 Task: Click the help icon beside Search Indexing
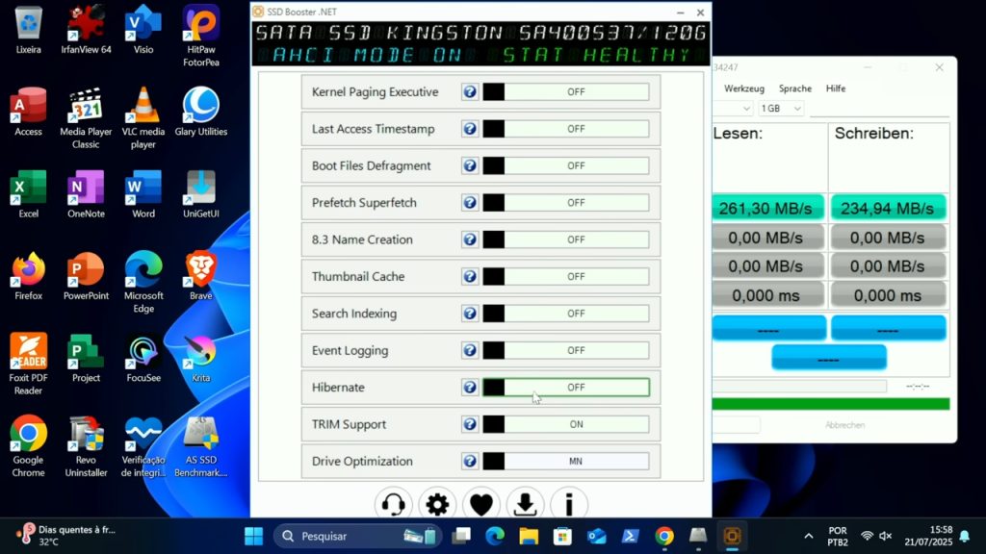tap(469, 313)
